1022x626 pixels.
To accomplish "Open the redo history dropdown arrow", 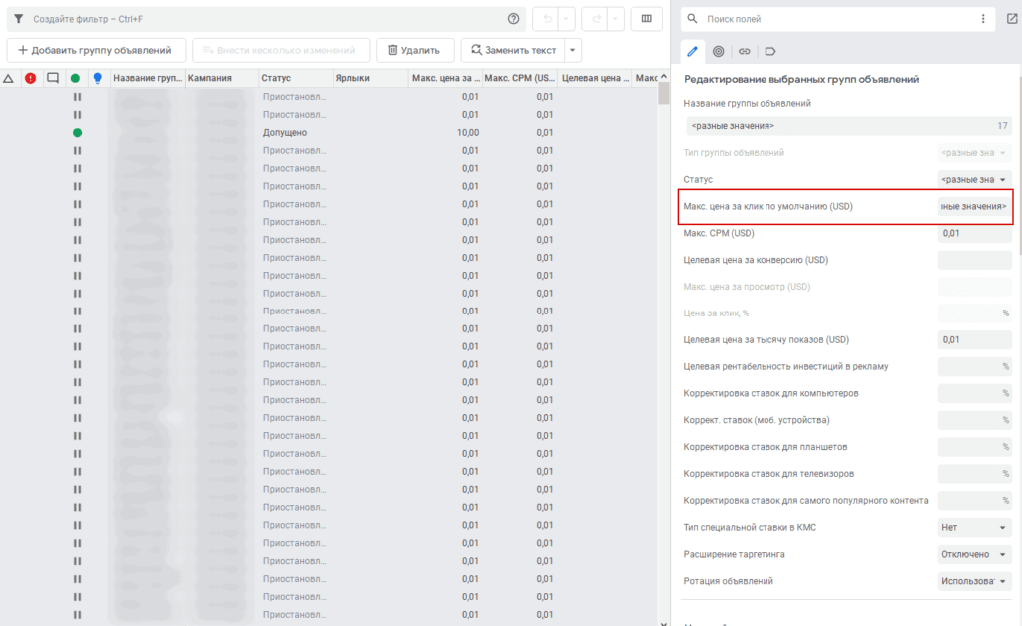I will [x=615, y=19].
